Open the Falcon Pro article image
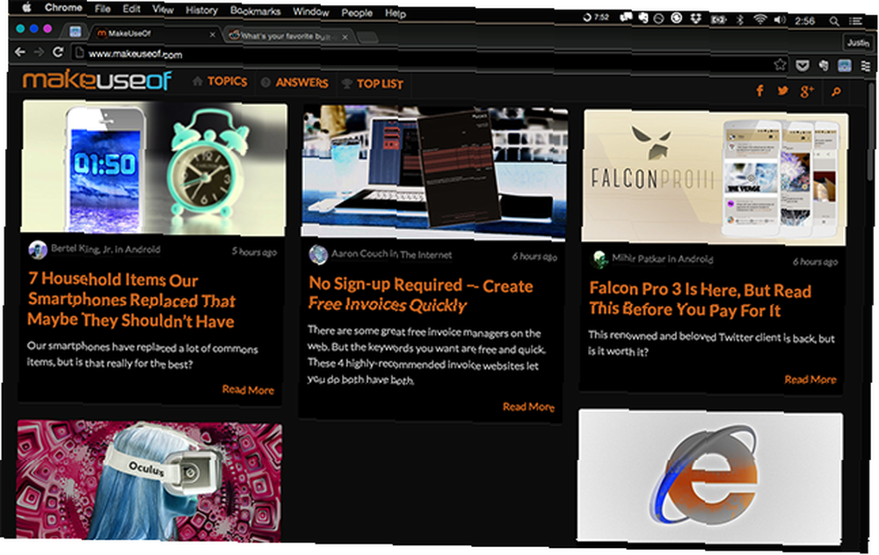The width and height of the screenshot is (879, 555). [714, 177]
